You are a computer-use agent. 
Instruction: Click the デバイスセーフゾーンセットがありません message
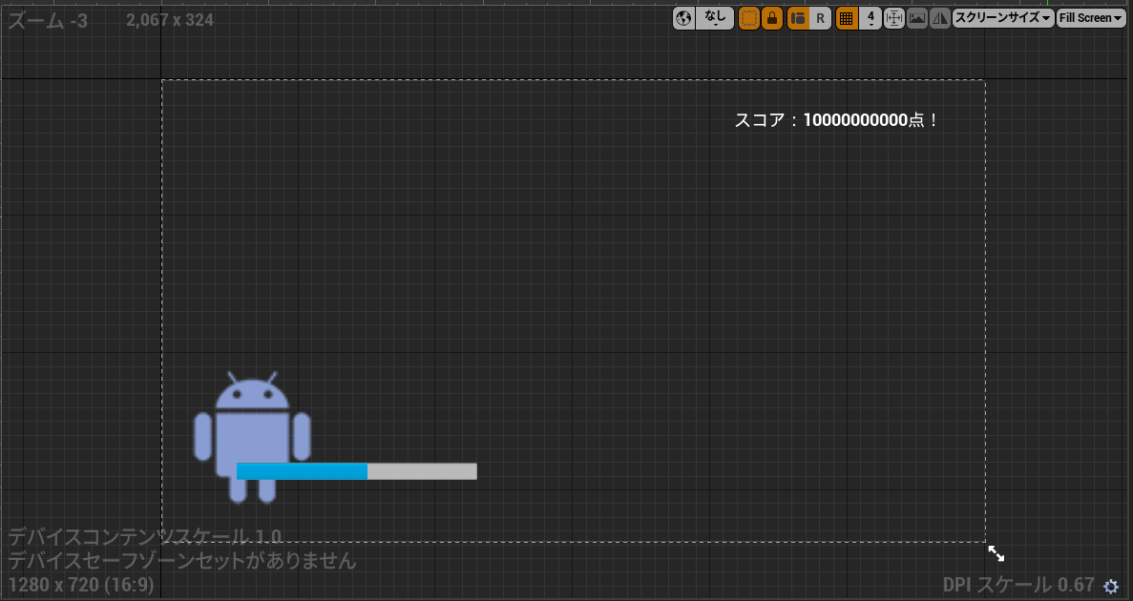(182, 561)
